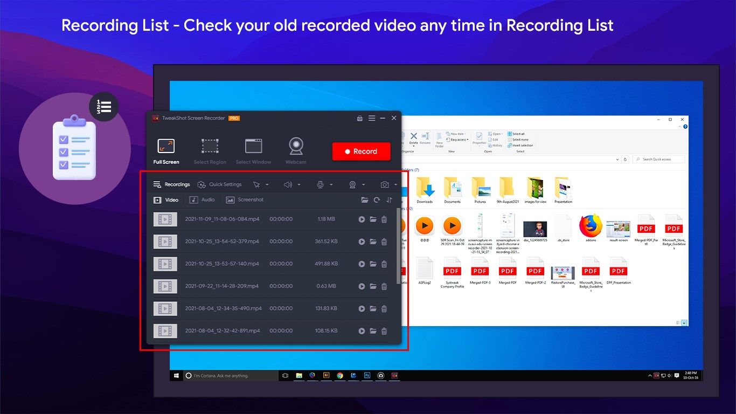Delete 2021-10-25_13-54-52-379.mp4
This screenshot has height=414, width=736.
pyautogui.click(x=384, y=242)
